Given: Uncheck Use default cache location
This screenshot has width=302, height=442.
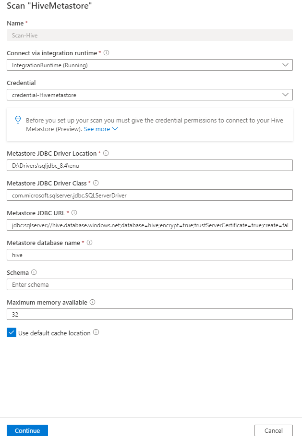Looking at the screenshot, I should 12,332.
